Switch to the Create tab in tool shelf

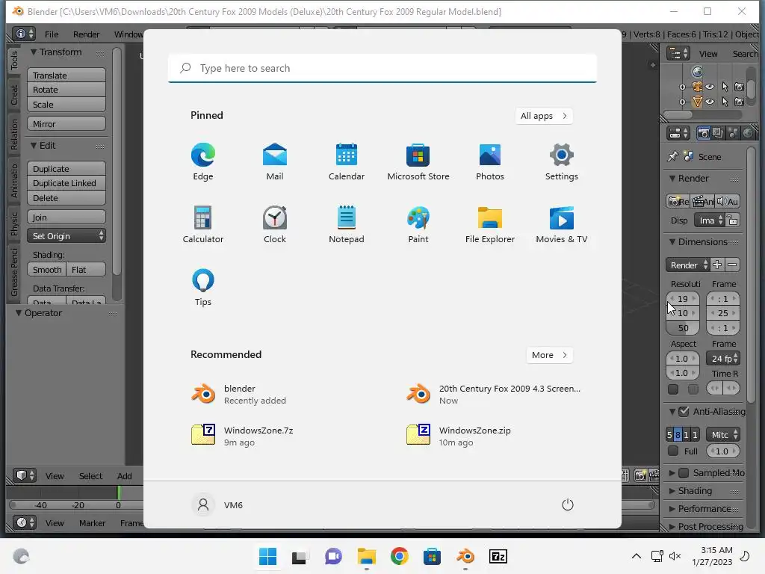(x=14, y=94)
